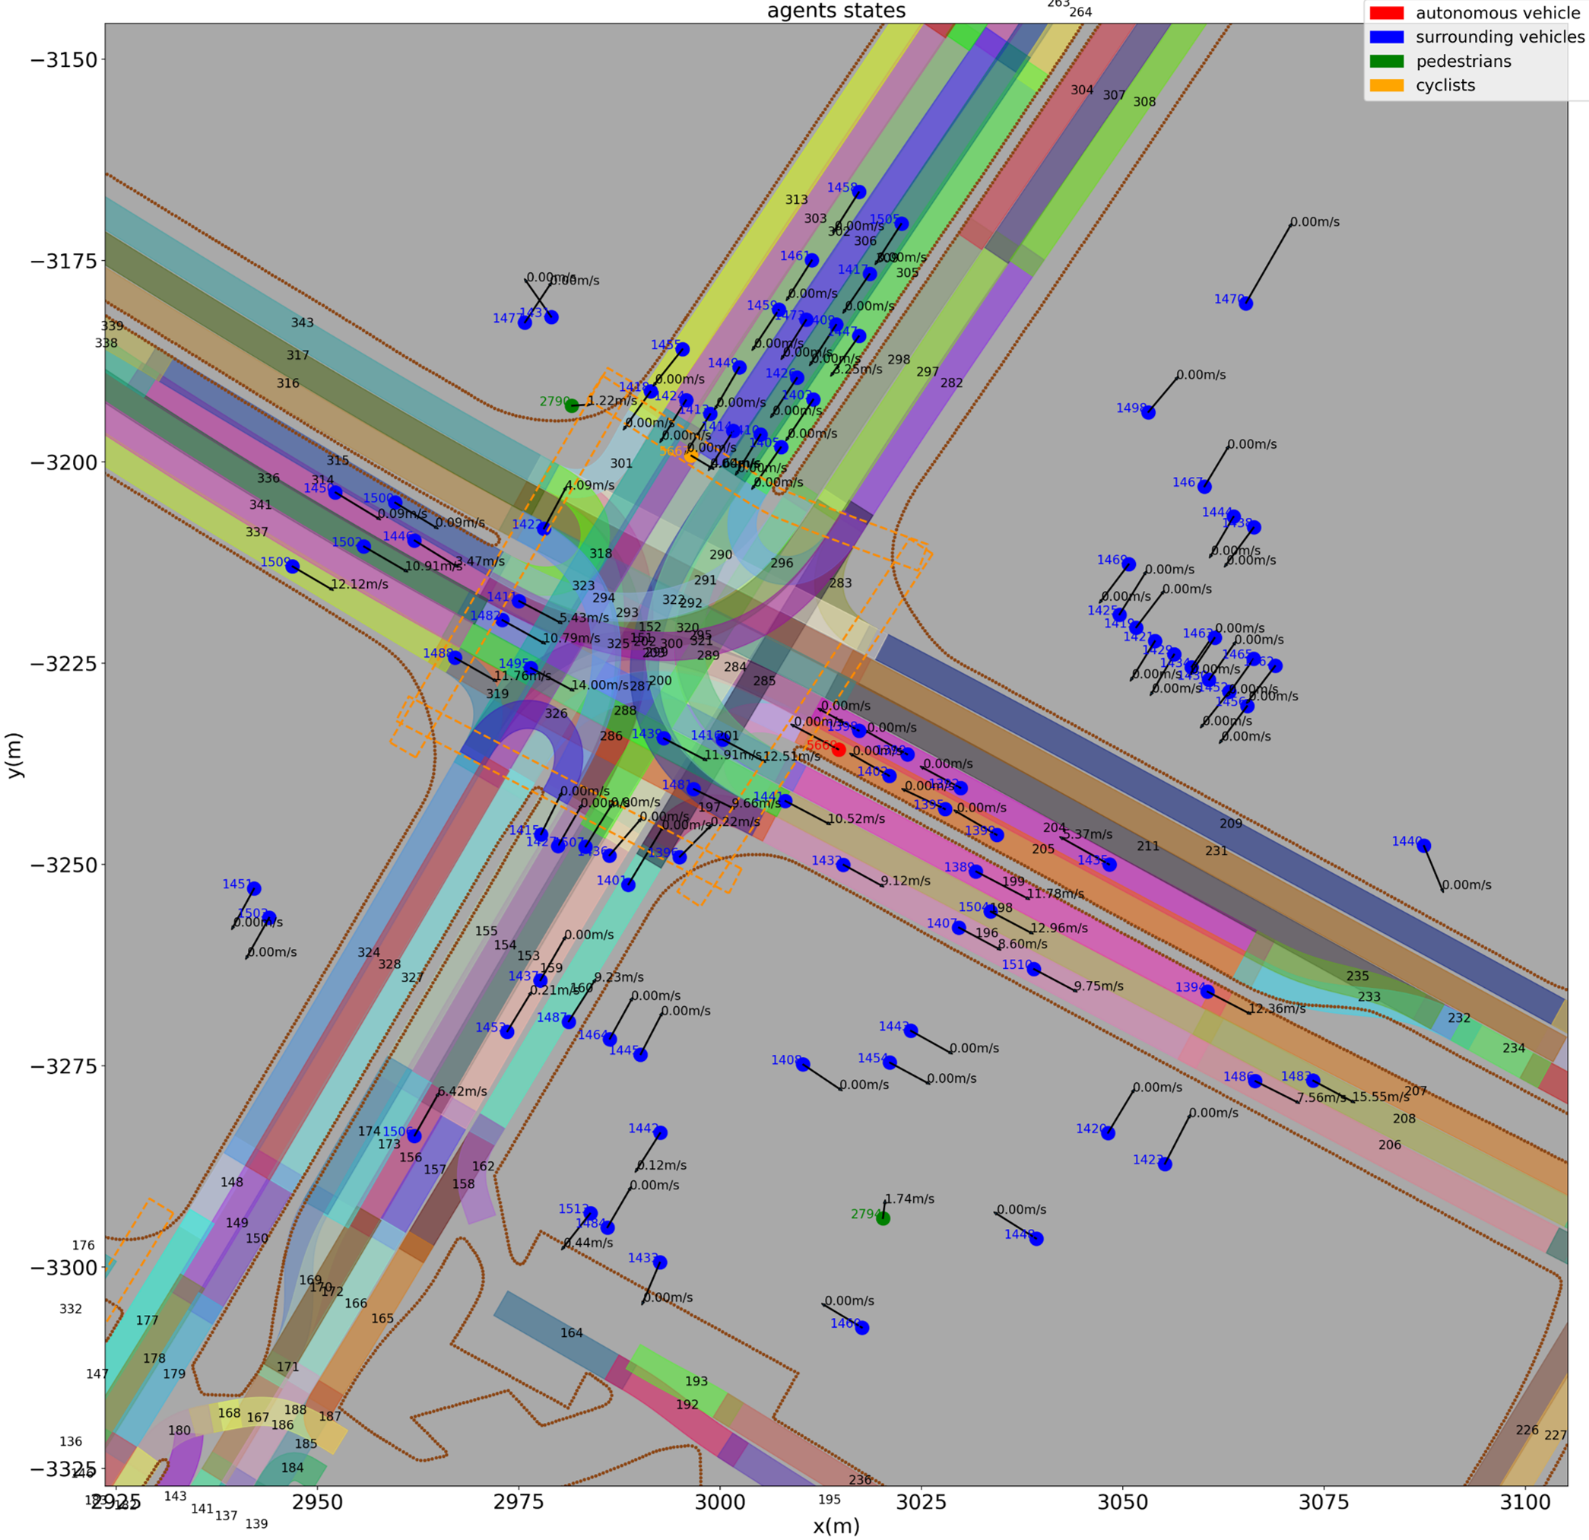Pick blue vehicle dot labeled 1498
Screen dimensions: 1589x1540
coord(1148,413)
